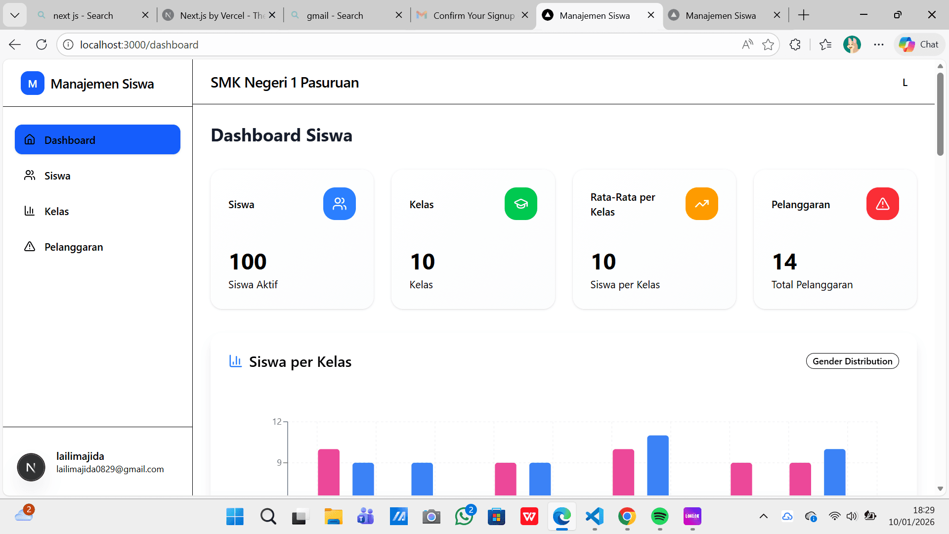Open the browser Extensions puzzle icon
The height and width of the screenshot is (534, 949).
click(x=795, y=44)
